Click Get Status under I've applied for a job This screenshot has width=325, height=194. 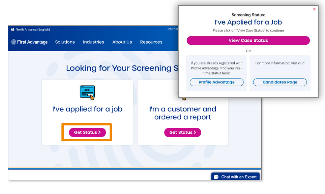(x=87, y=132)
